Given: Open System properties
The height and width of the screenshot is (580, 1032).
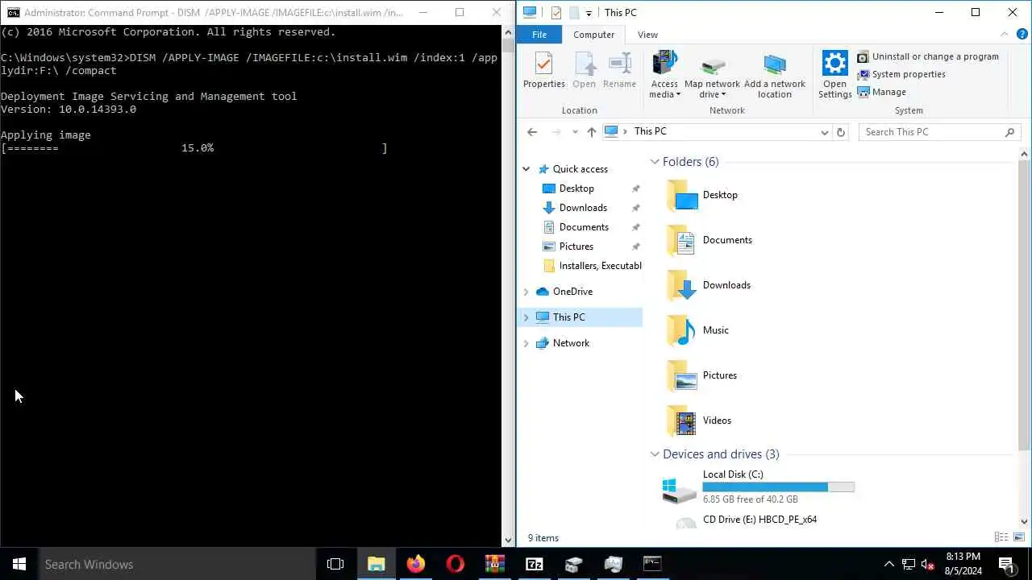Looking at the screenshot, I should point(901,74).
